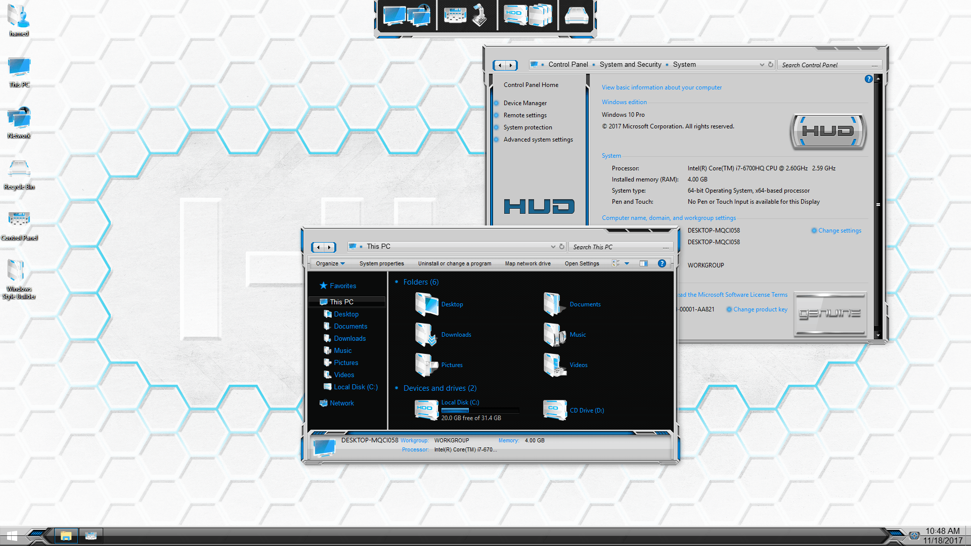Open Control Panel taskbar button
Viewport: 971px width, 546px height.
click(91, 536)
